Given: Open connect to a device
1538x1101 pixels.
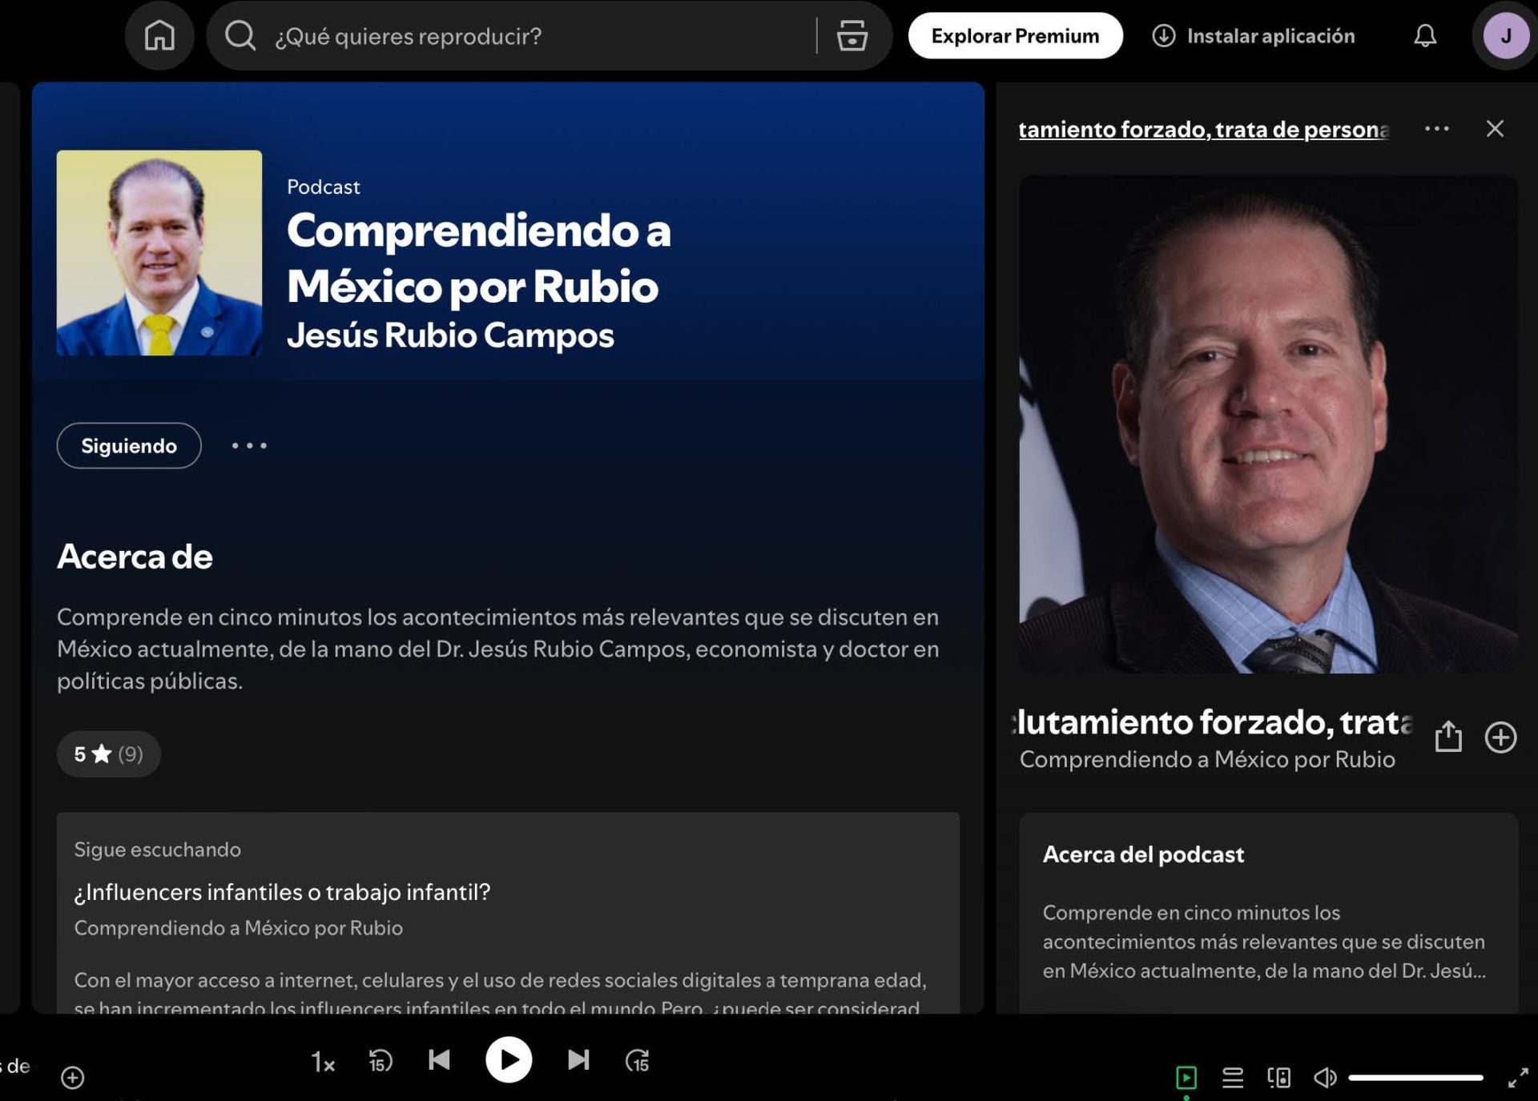Looking at the screenshot, I should point(1279,1078).
